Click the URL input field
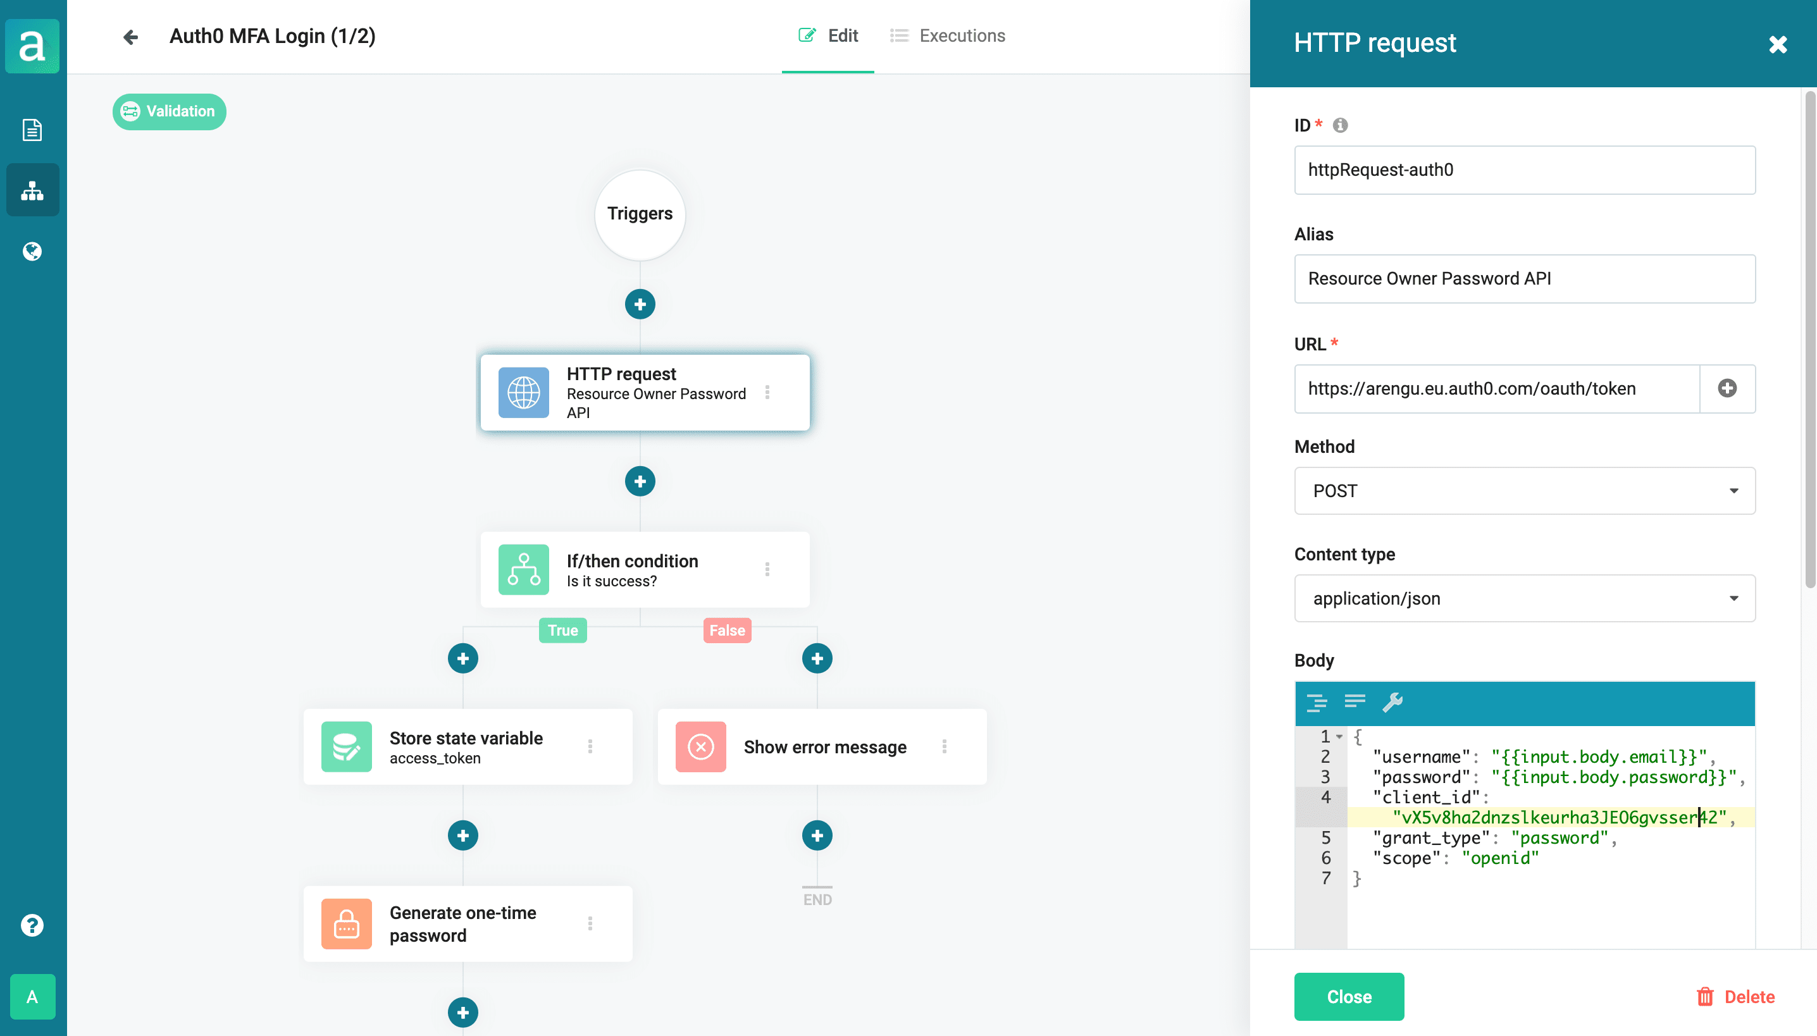This screenshot has width=1817, height=1036. pos(1496,388)
